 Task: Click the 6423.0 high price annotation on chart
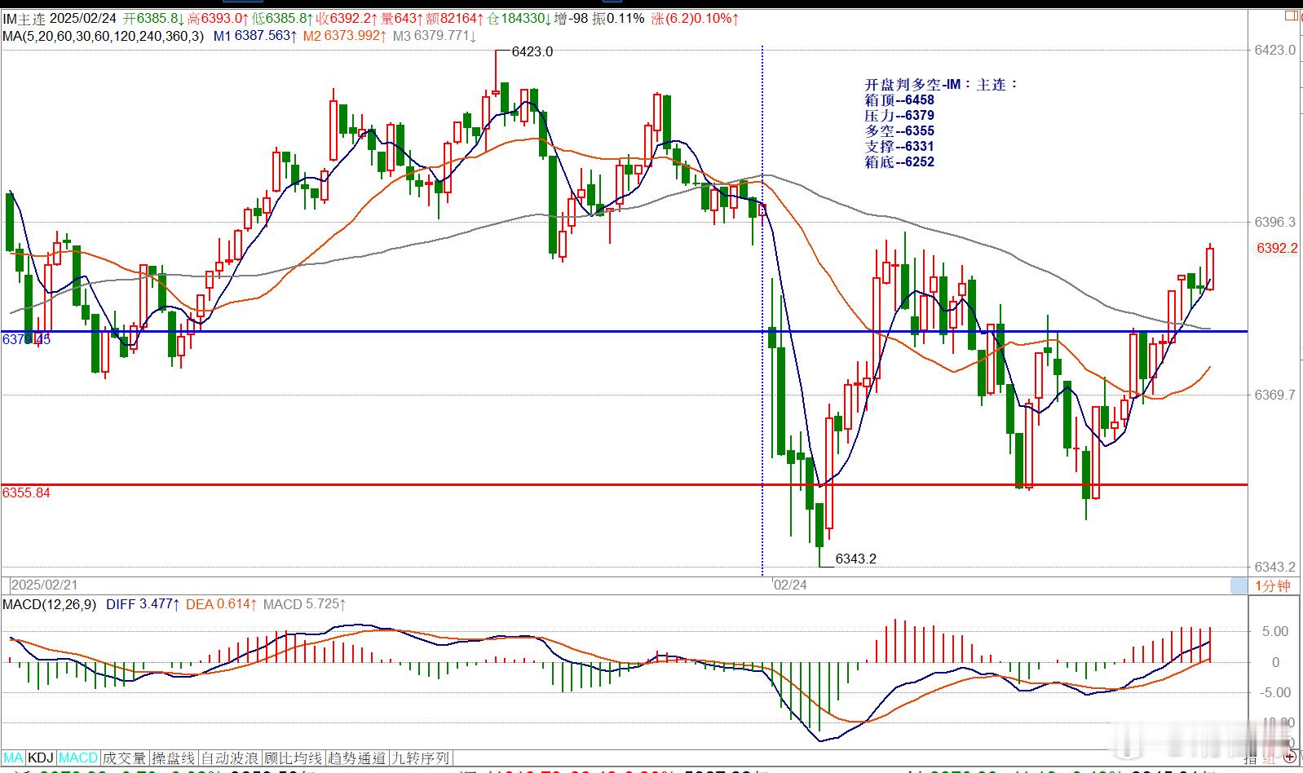[x=532, y=51]
